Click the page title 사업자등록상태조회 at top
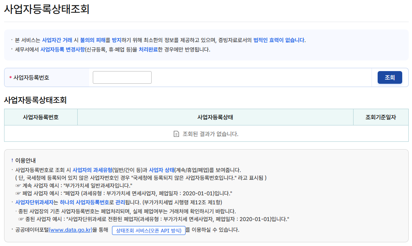 click(x=47, y=9)
